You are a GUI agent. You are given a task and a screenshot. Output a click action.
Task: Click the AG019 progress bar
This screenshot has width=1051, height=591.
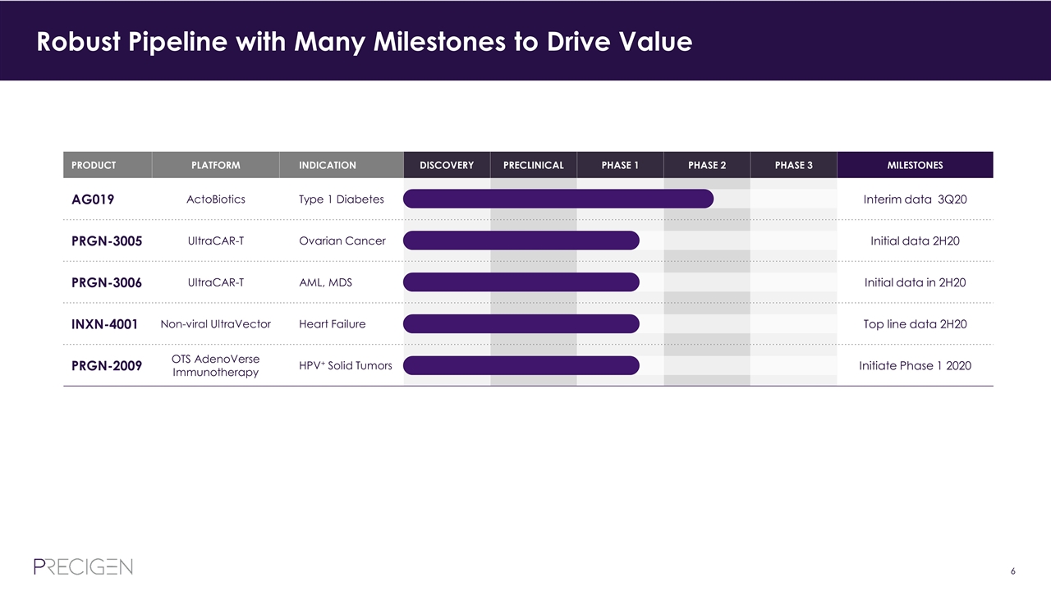pyautogui.click(x=558, y=199)
